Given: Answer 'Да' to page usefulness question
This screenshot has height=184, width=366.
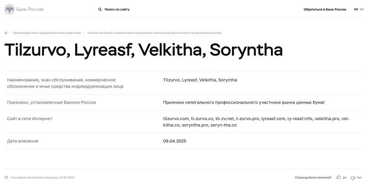Looking at the screenshot, I should click(344, 178).
